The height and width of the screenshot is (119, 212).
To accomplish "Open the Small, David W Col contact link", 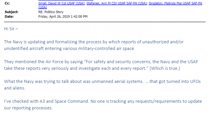I will pos(61,3).
